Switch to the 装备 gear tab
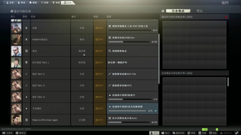The width and height of the screenshot is (241, 135). click(x=21, y=3)
